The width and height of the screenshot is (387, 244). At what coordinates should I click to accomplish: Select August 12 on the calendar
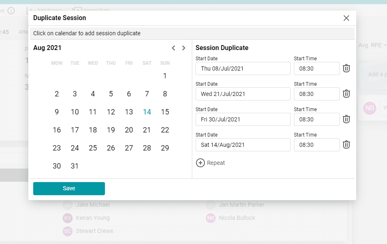click(111, 112)
